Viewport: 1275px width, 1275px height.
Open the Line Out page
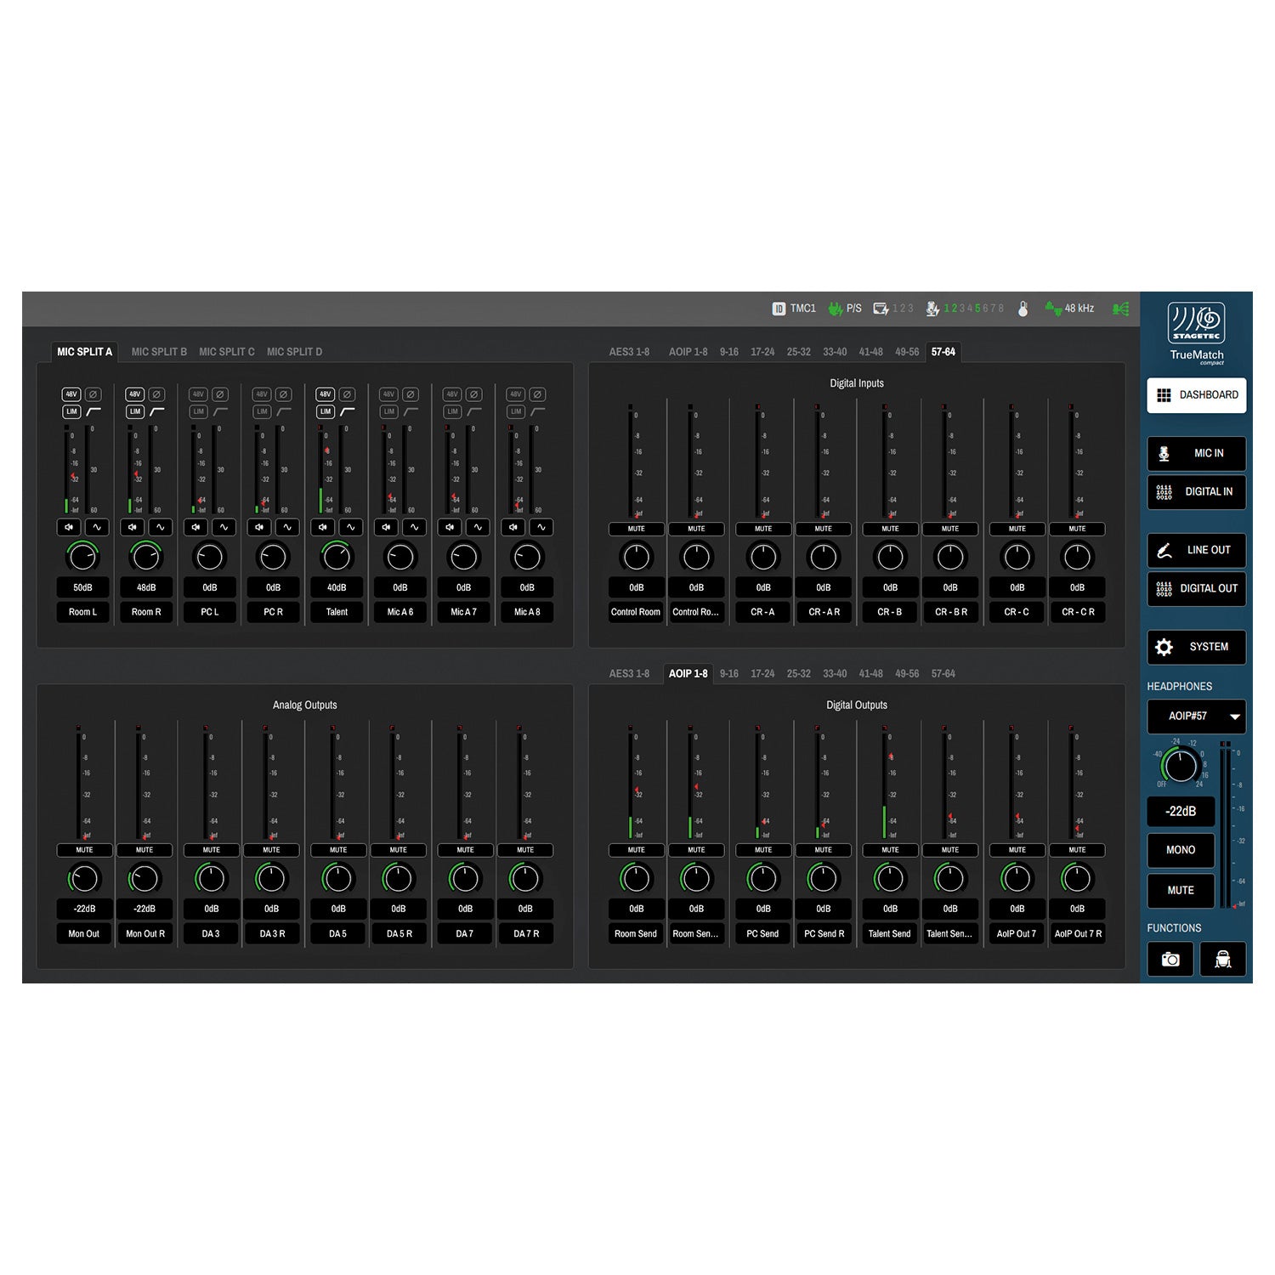coord(1197,550)
